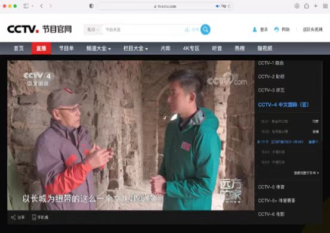Open the Safari sidebar panel icon
Screen dimensions: 330x233
coord(26,6)
